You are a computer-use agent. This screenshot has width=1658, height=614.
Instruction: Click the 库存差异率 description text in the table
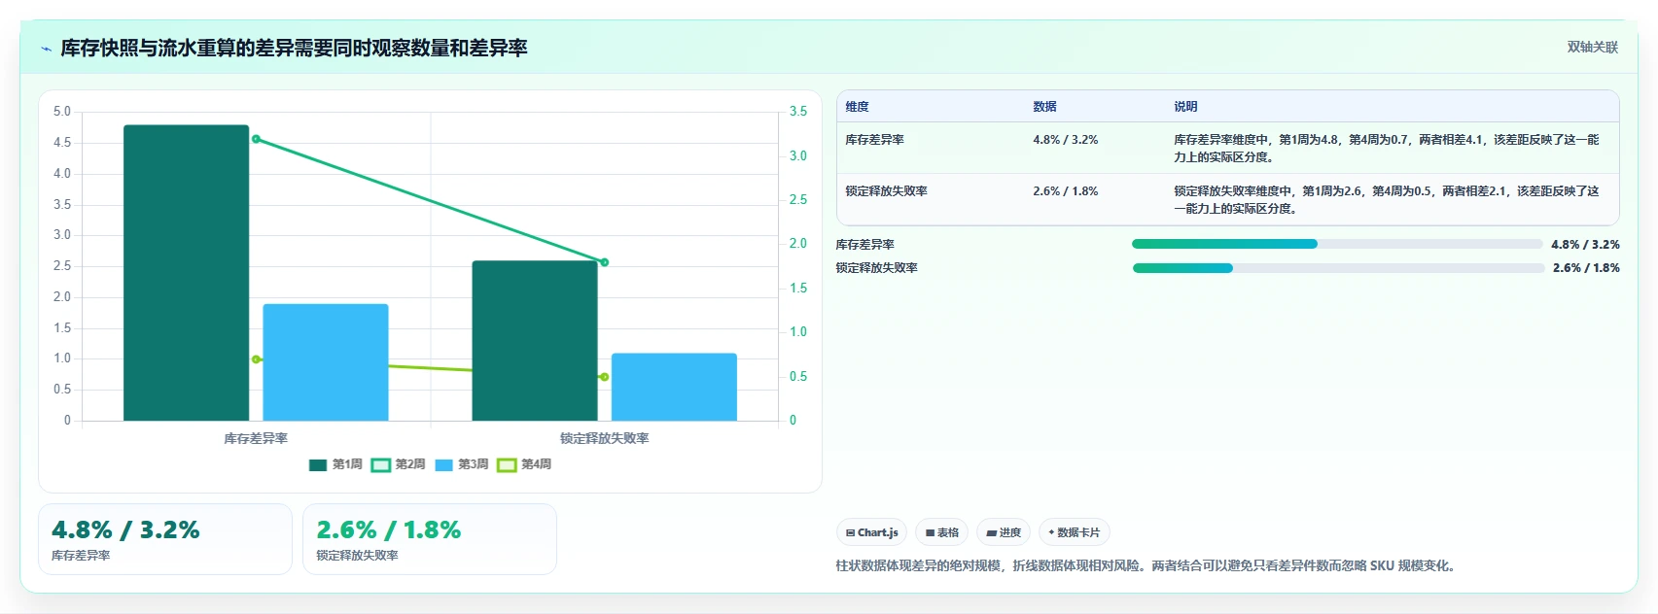pos(1386,149)
